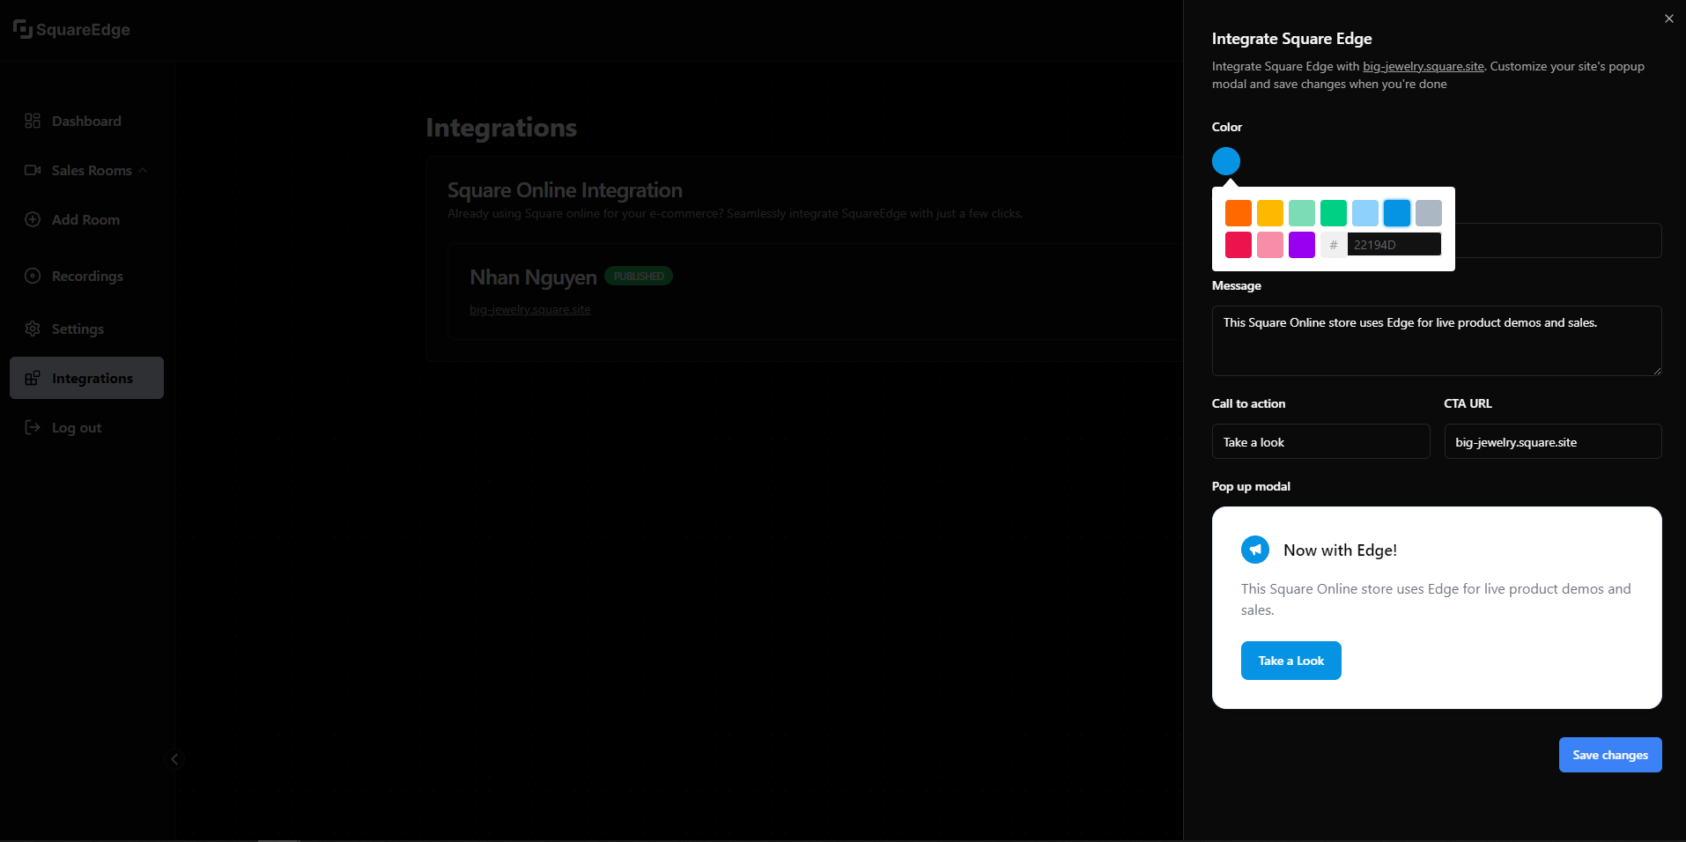Click the Nhan Nguyen site name
The image size is (1686, 842).
tap(533, 277)
